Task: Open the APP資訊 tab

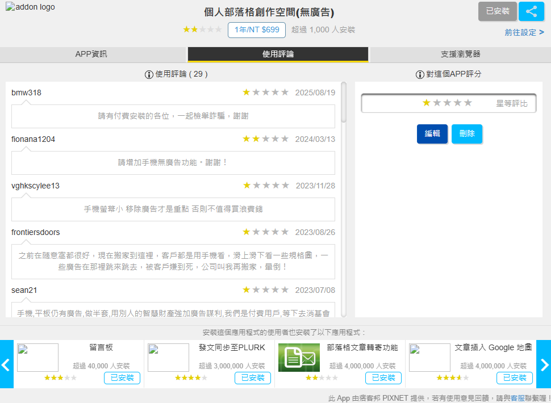Action: (93, 54)
